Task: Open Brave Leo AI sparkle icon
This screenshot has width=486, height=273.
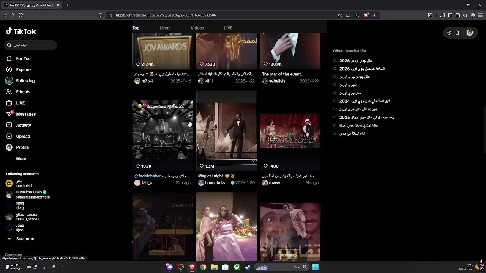Action: coord(465,15)
